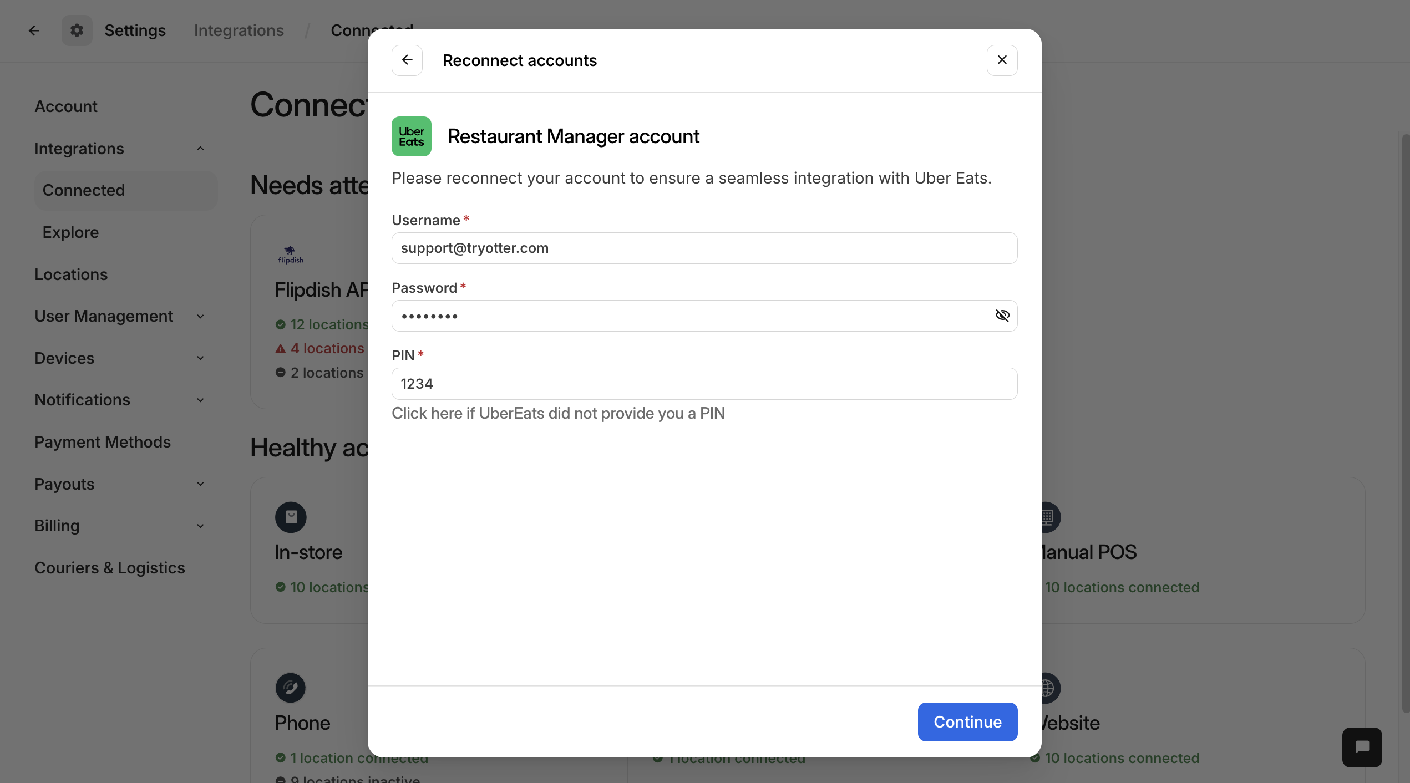Click the link about UberEats missing PIN
This screenshot has height=783, width=1410.
click(558, 413)
